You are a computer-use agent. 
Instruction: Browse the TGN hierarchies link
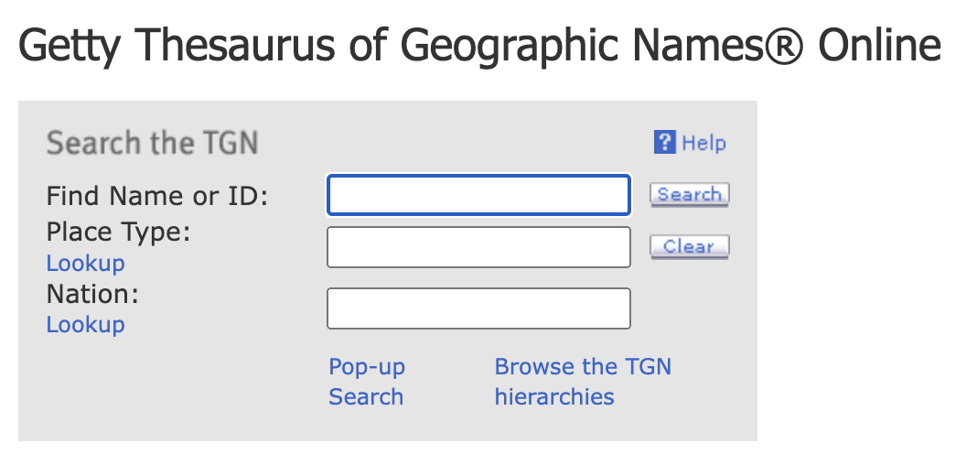[x=583, y=382]
